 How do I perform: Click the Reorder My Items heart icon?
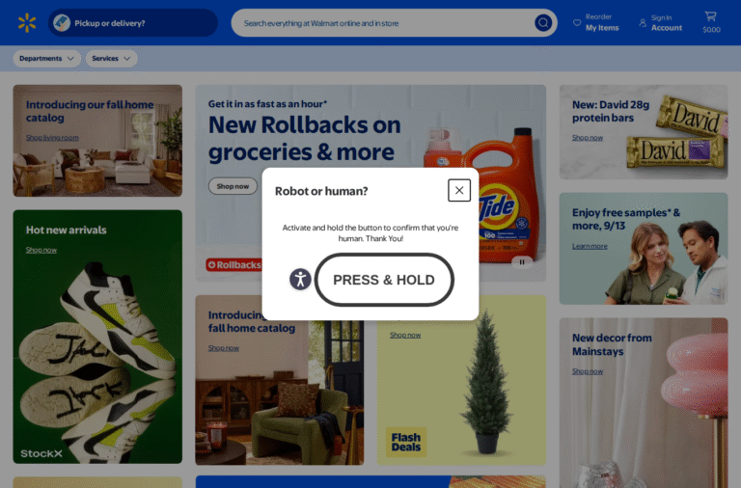(577, 23)
